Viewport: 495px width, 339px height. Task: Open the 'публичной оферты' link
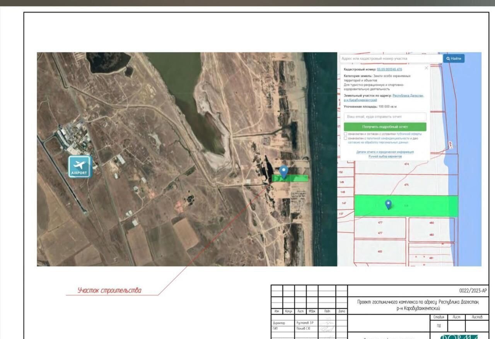pos(410,134)
